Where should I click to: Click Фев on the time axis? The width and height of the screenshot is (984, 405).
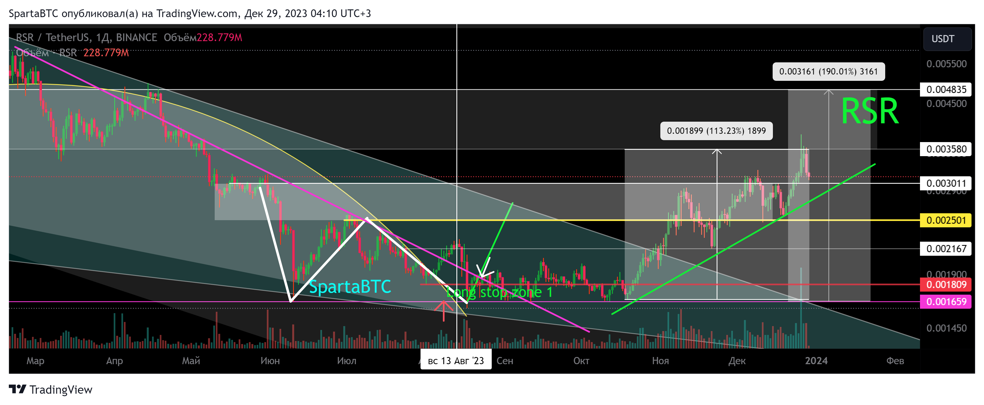[x=895, y=361]
